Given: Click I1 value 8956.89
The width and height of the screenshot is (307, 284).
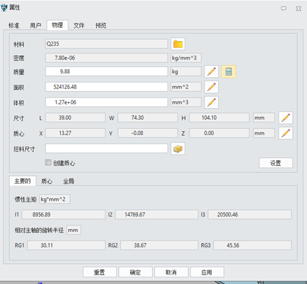Looking at the screenshot, I should tap(63, 215).
